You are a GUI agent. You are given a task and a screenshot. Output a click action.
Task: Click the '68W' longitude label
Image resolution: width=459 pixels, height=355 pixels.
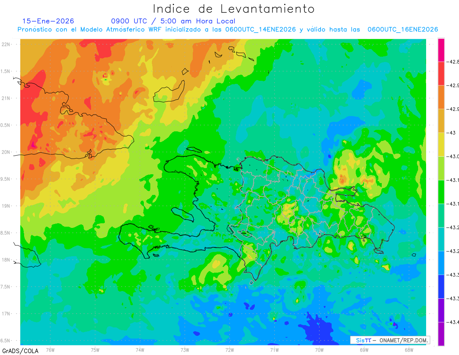(409, 349)
